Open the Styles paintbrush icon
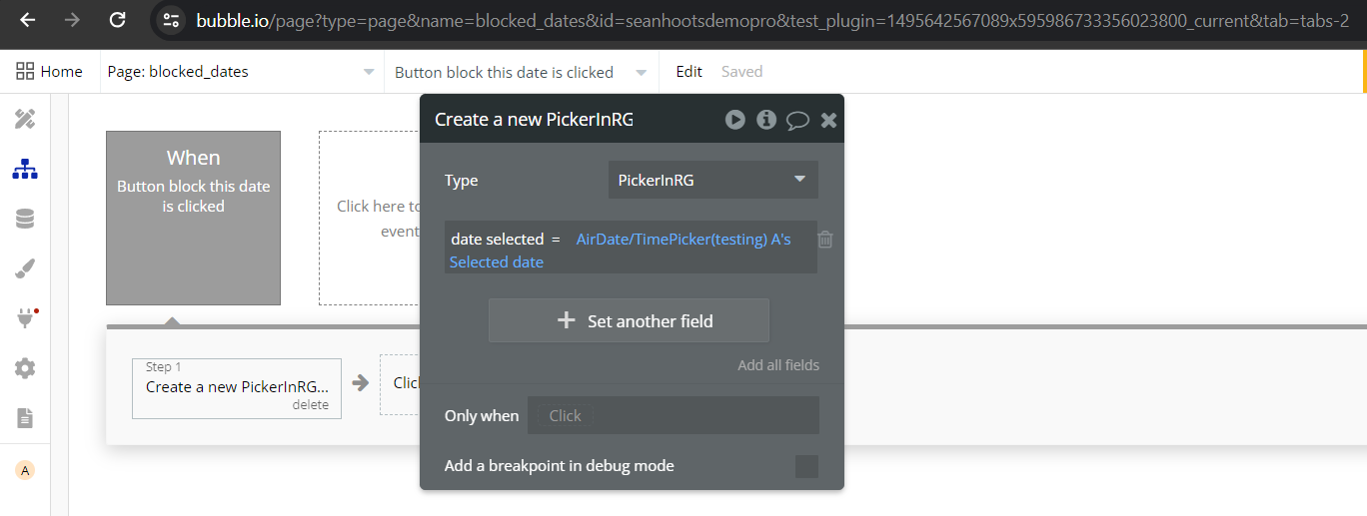Screen dimensions: 1367x516 25,268
